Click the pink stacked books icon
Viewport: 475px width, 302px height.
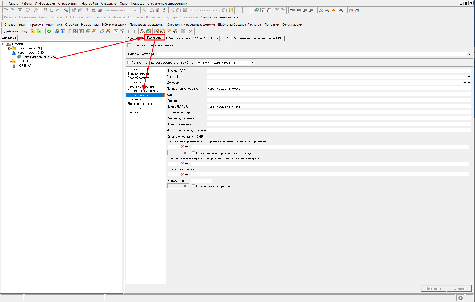tap(351, 10)
